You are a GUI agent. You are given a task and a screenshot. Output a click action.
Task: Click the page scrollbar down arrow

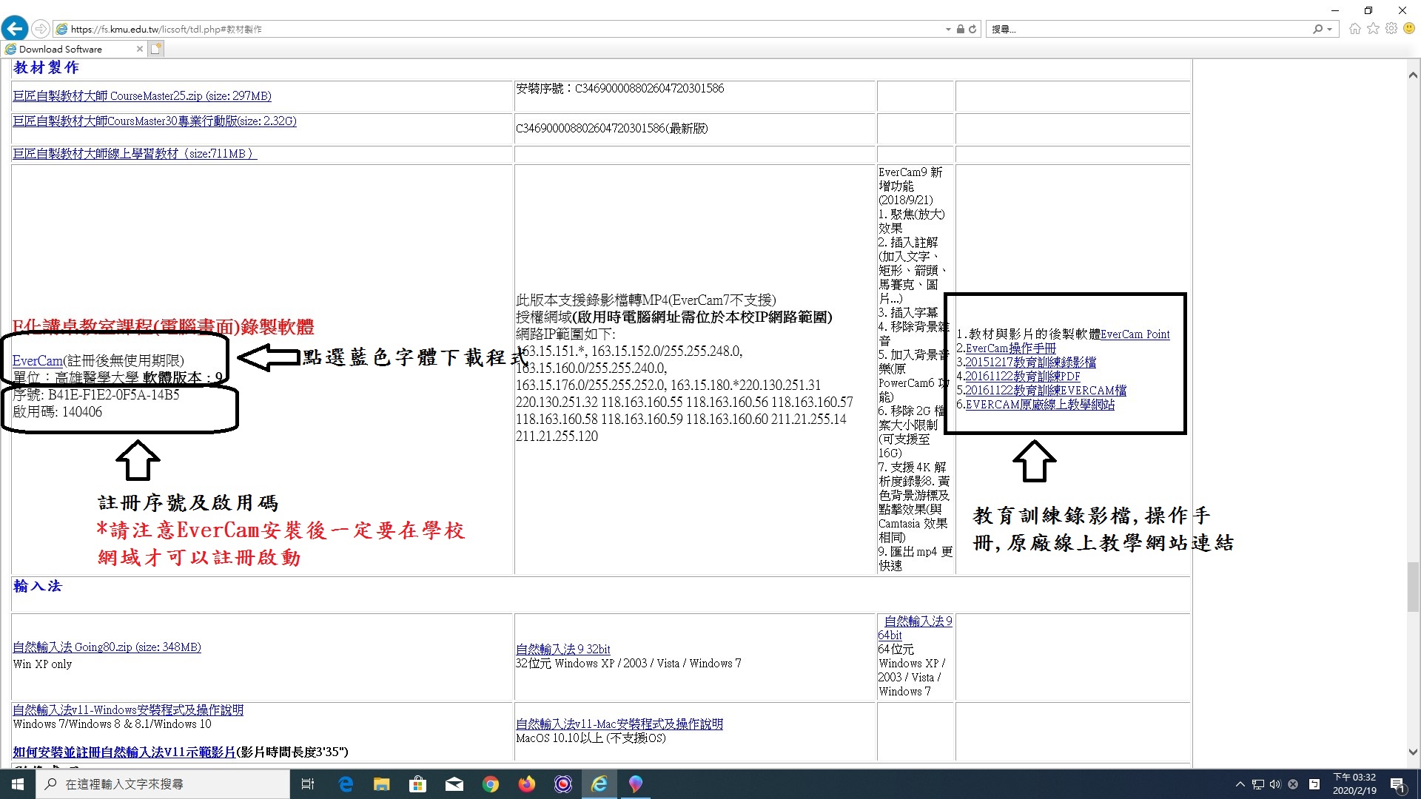tap(1413, 752)
